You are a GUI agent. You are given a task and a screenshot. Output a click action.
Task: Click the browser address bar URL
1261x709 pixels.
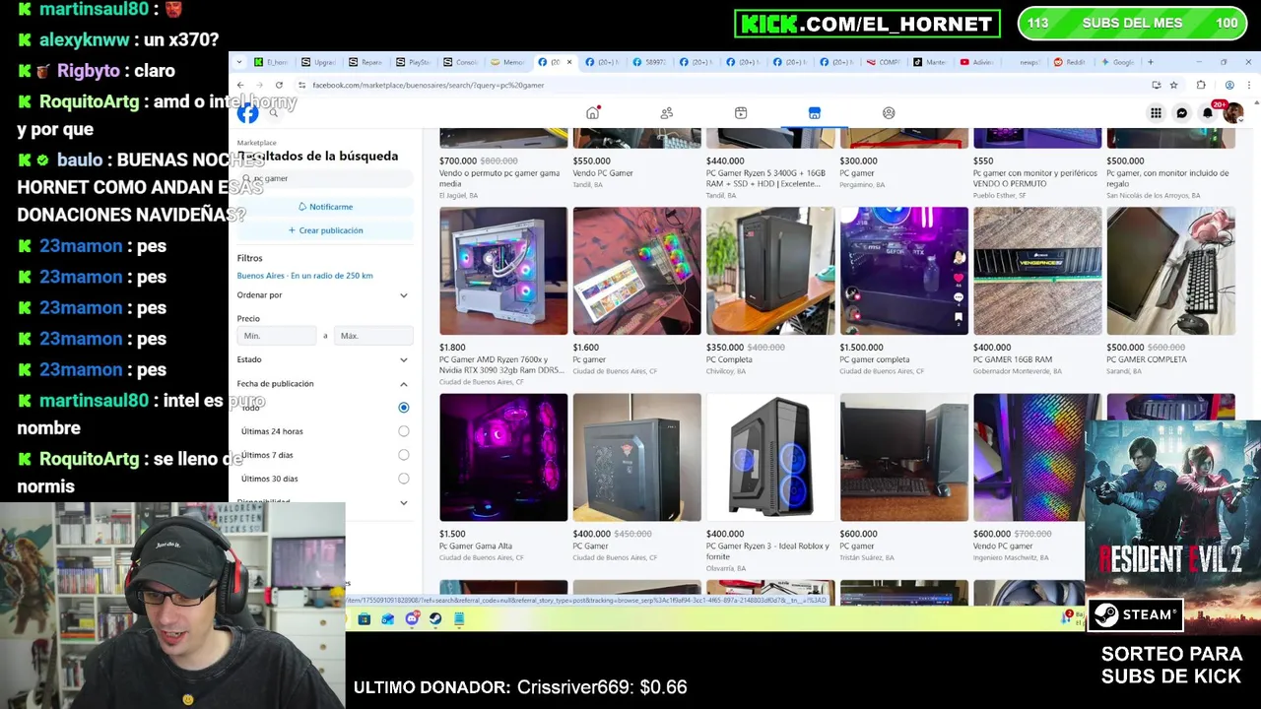coord(428,85)
